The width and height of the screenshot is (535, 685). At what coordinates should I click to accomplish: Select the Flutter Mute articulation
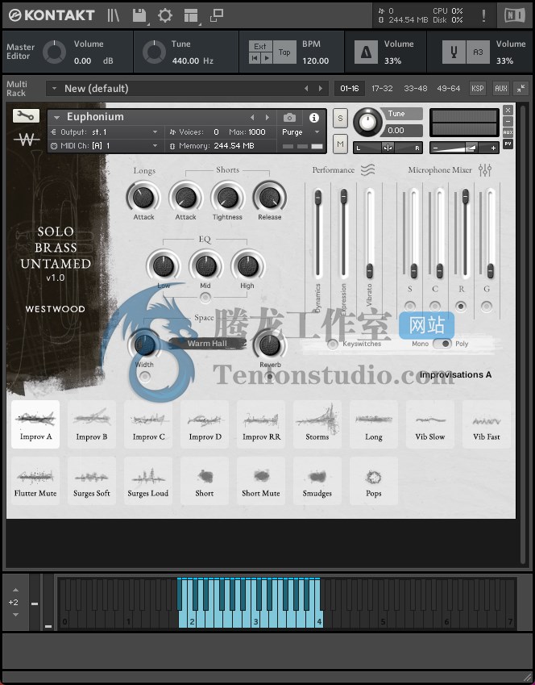(x=35, y=481)
